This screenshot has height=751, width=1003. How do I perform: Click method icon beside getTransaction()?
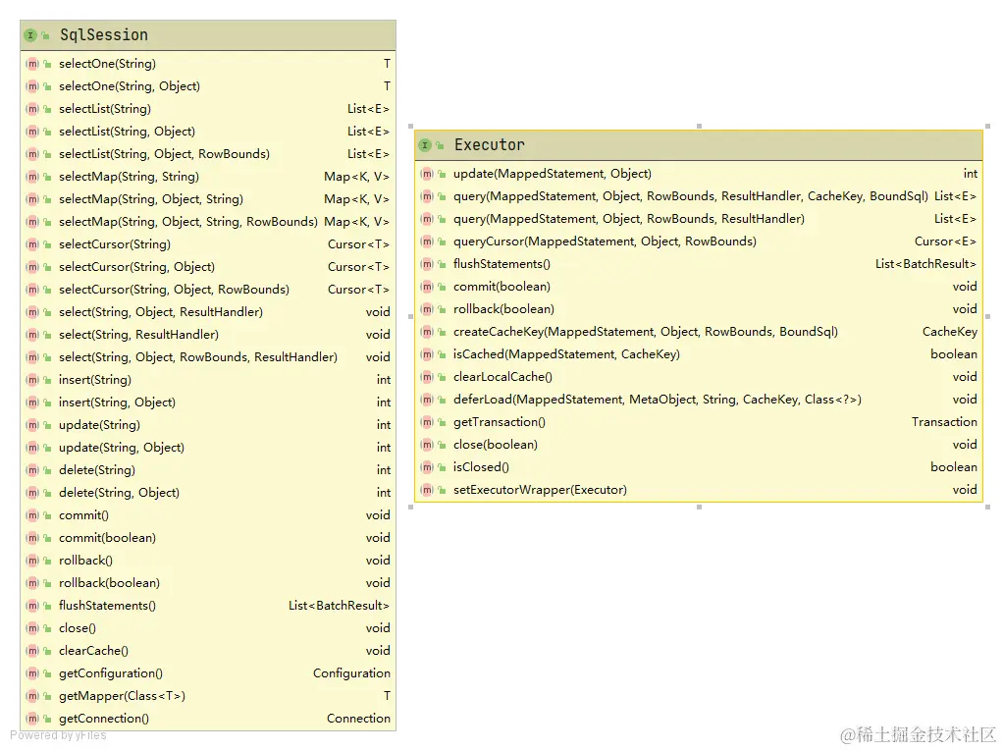click(427, 422)
